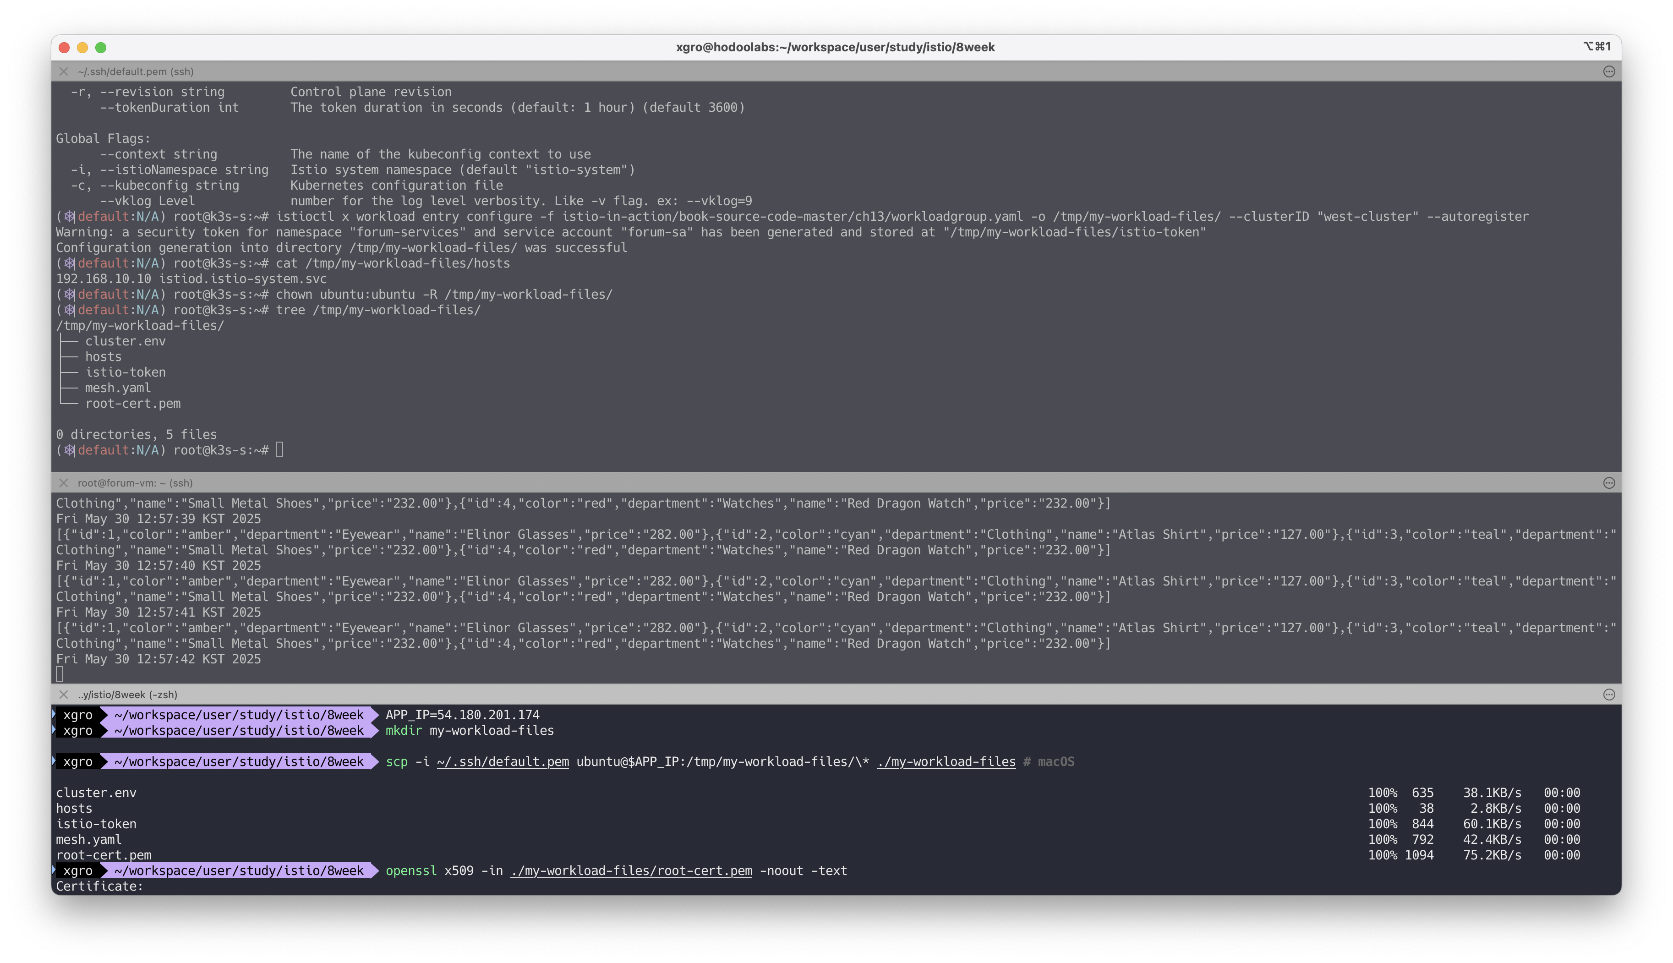
Task: Click the '--tokenDuration int' flag text
Action: tap(169, 108)
